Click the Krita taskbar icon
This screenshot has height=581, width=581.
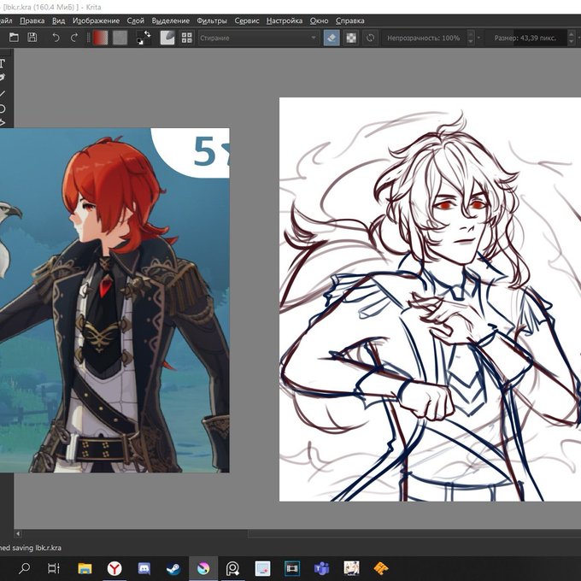[x=203, y=568]
